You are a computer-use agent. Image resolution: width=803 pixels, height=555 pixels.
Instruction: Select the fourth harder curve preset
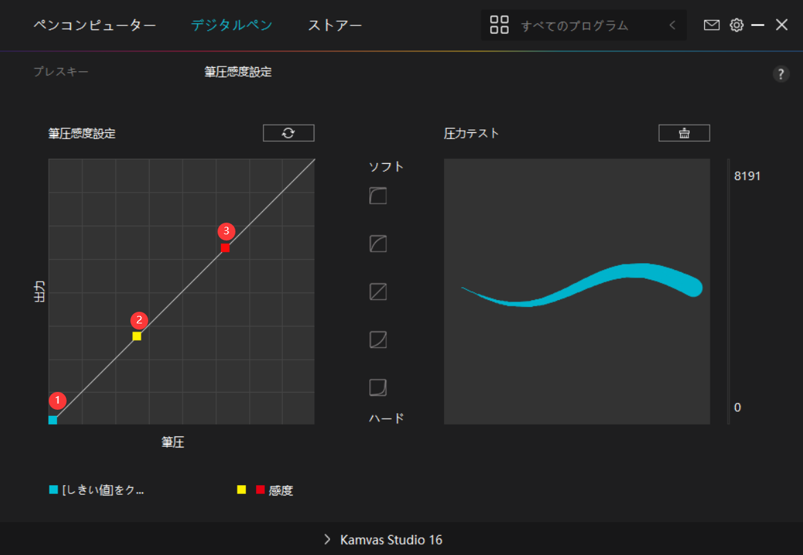378,340
